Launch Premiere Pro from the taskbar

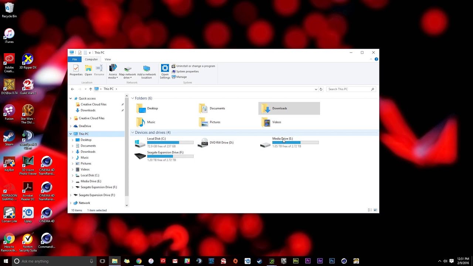pyautogui.click(x=308, y=261)
